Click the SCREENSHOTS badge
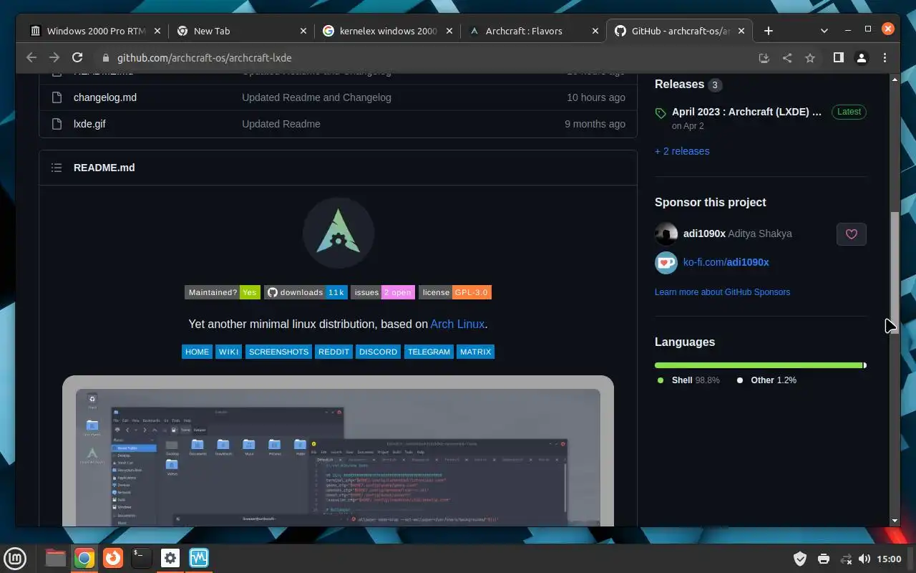The width and height of the screenshot is (916, 573). pos(279,352)
